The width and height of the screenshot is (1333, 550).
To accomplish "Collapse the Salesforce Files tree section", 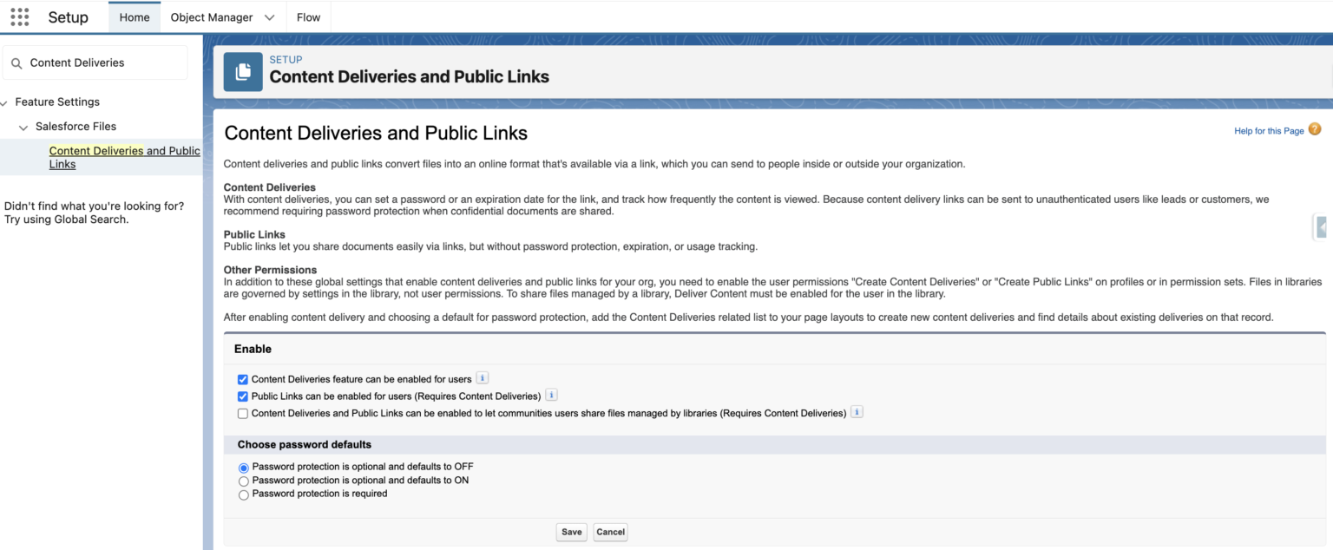I will [23, 126].
